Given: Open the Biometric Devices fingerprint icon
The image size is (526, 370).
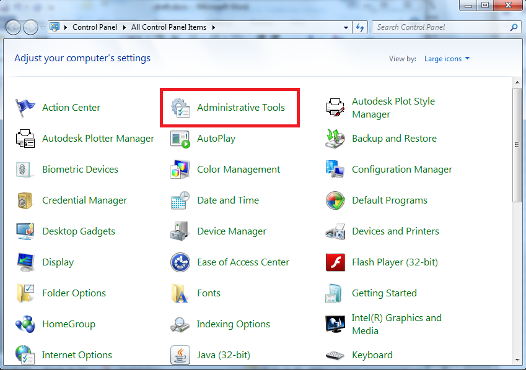Looking at the screenshot, I should 25,170.
